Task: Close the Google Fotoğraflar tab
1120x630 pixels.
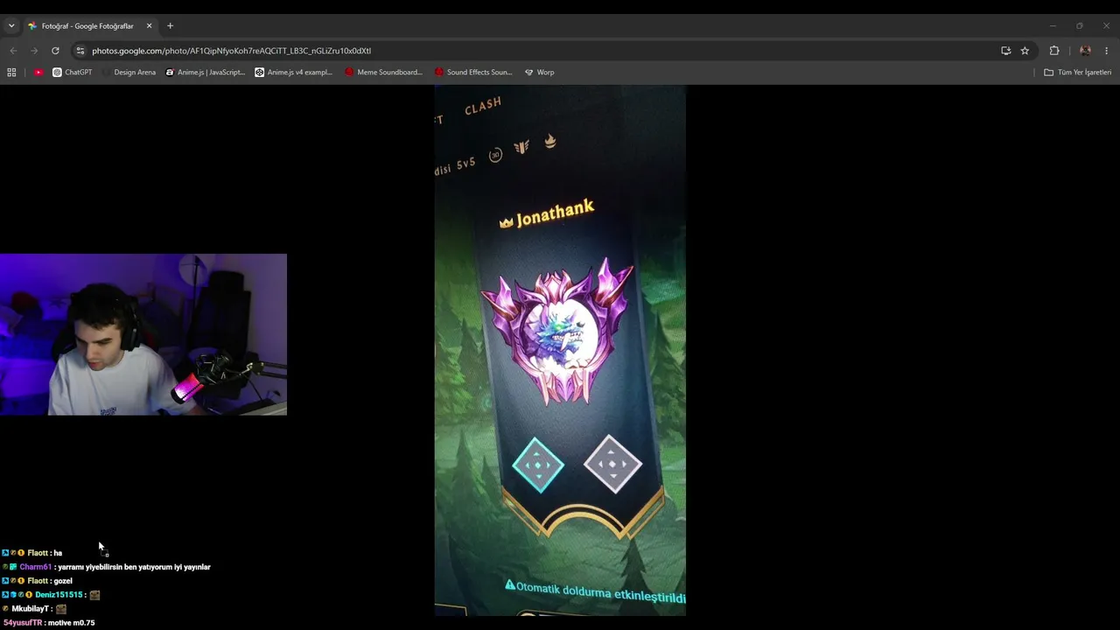Action: (149, 26)
